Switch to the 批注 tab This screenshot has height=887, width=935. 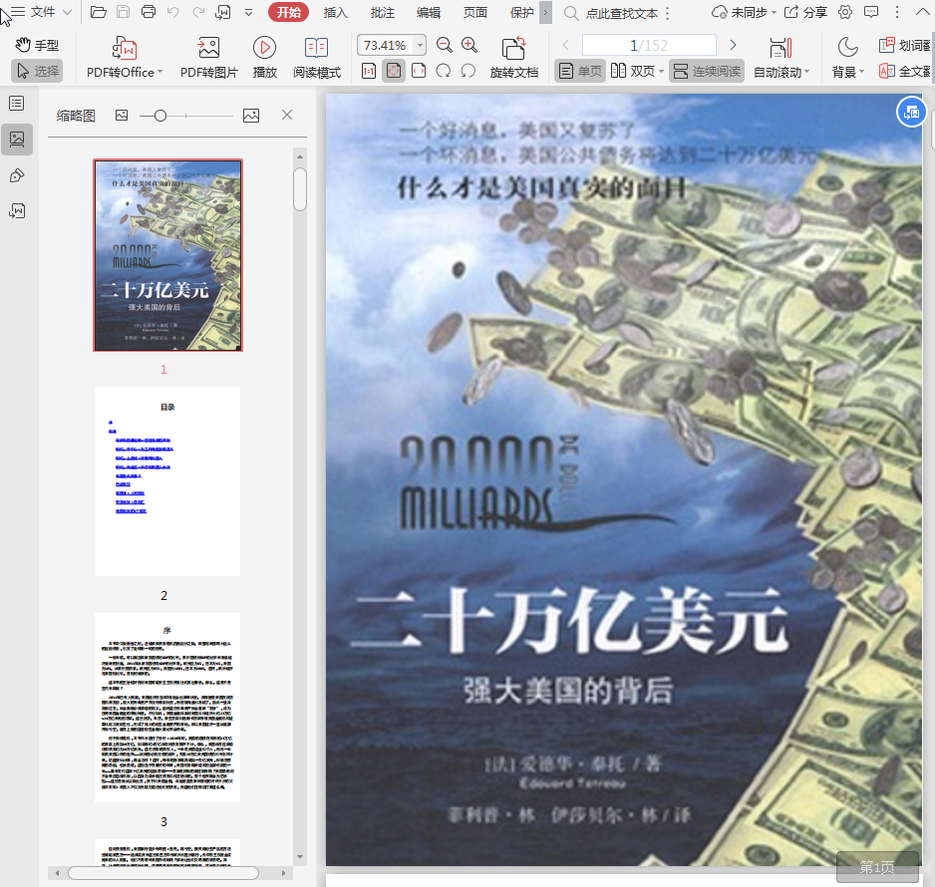(x=382, y=13)
